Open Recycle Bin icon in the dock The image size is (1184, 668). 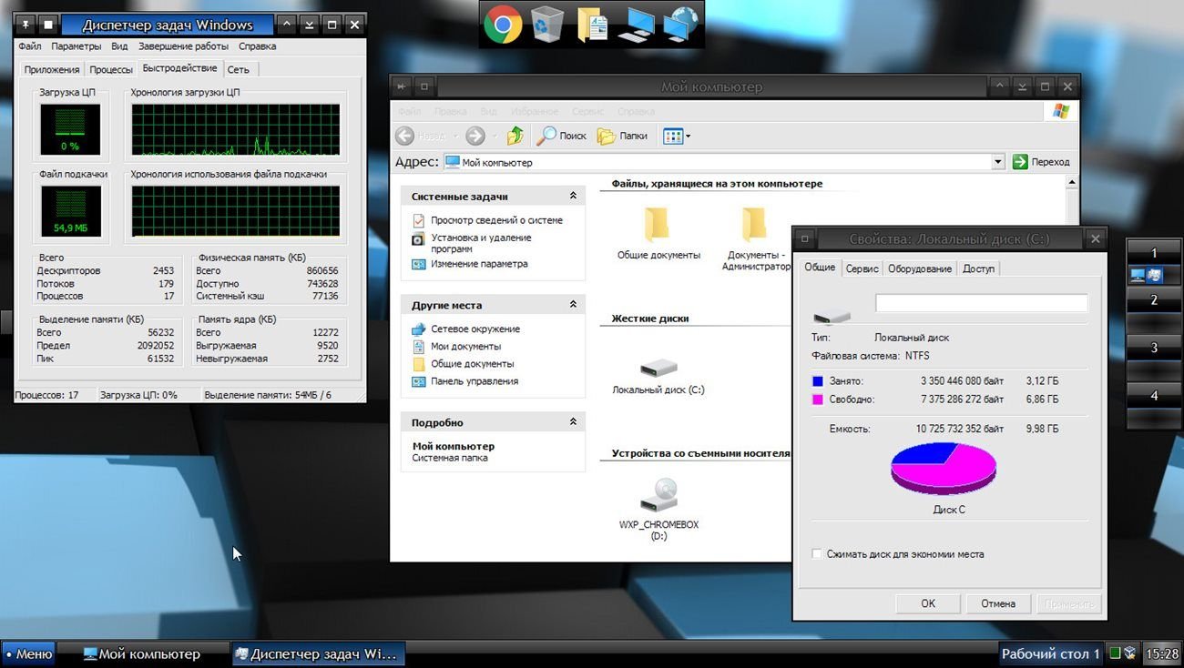[x=546, y=25]
